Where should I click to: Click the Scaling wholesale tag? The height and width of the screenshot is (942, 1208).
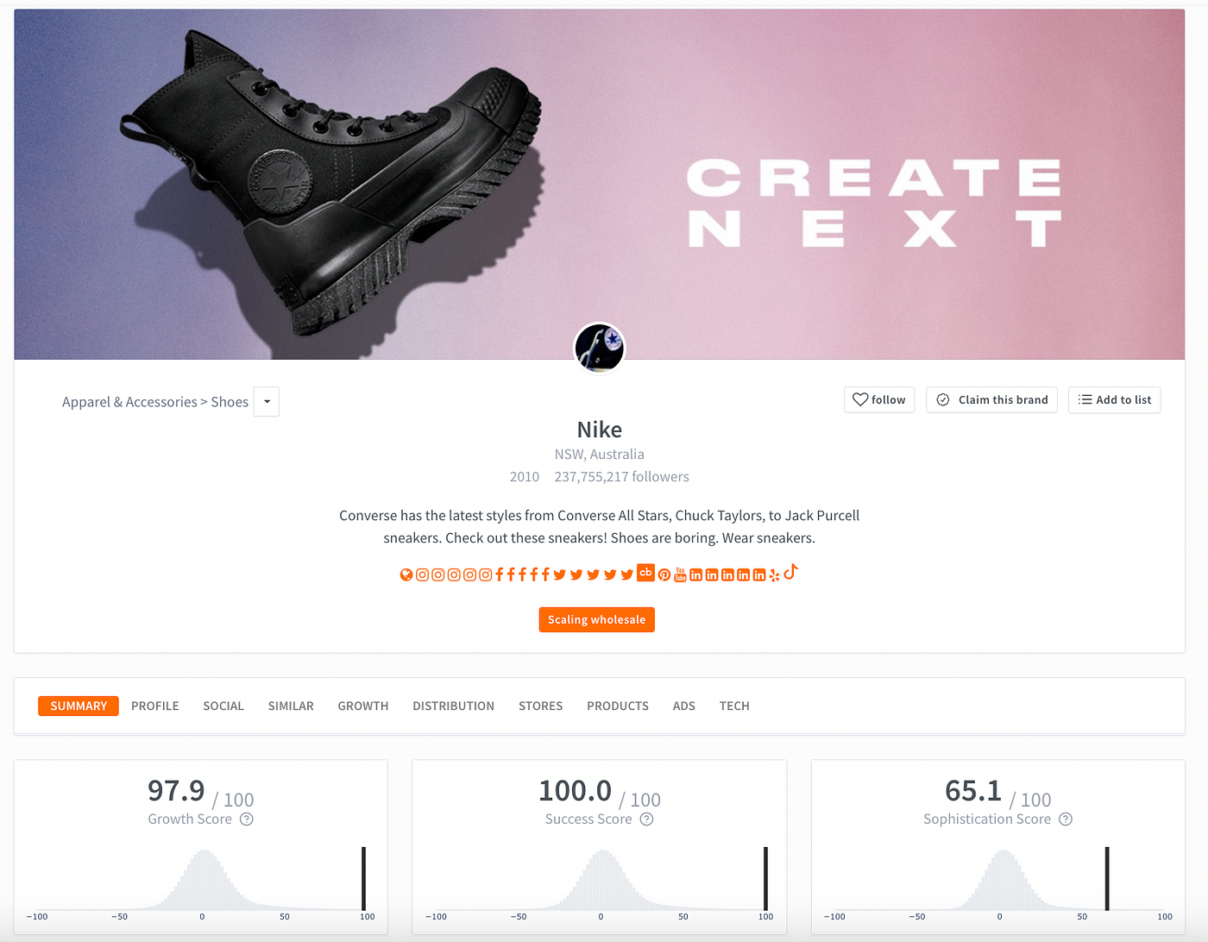pyautogui.click(x=597, y=619)
